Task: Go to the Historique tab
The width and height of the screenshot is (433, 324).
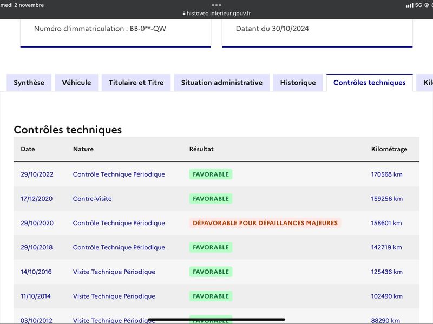Action: click(x=298, y=83)
